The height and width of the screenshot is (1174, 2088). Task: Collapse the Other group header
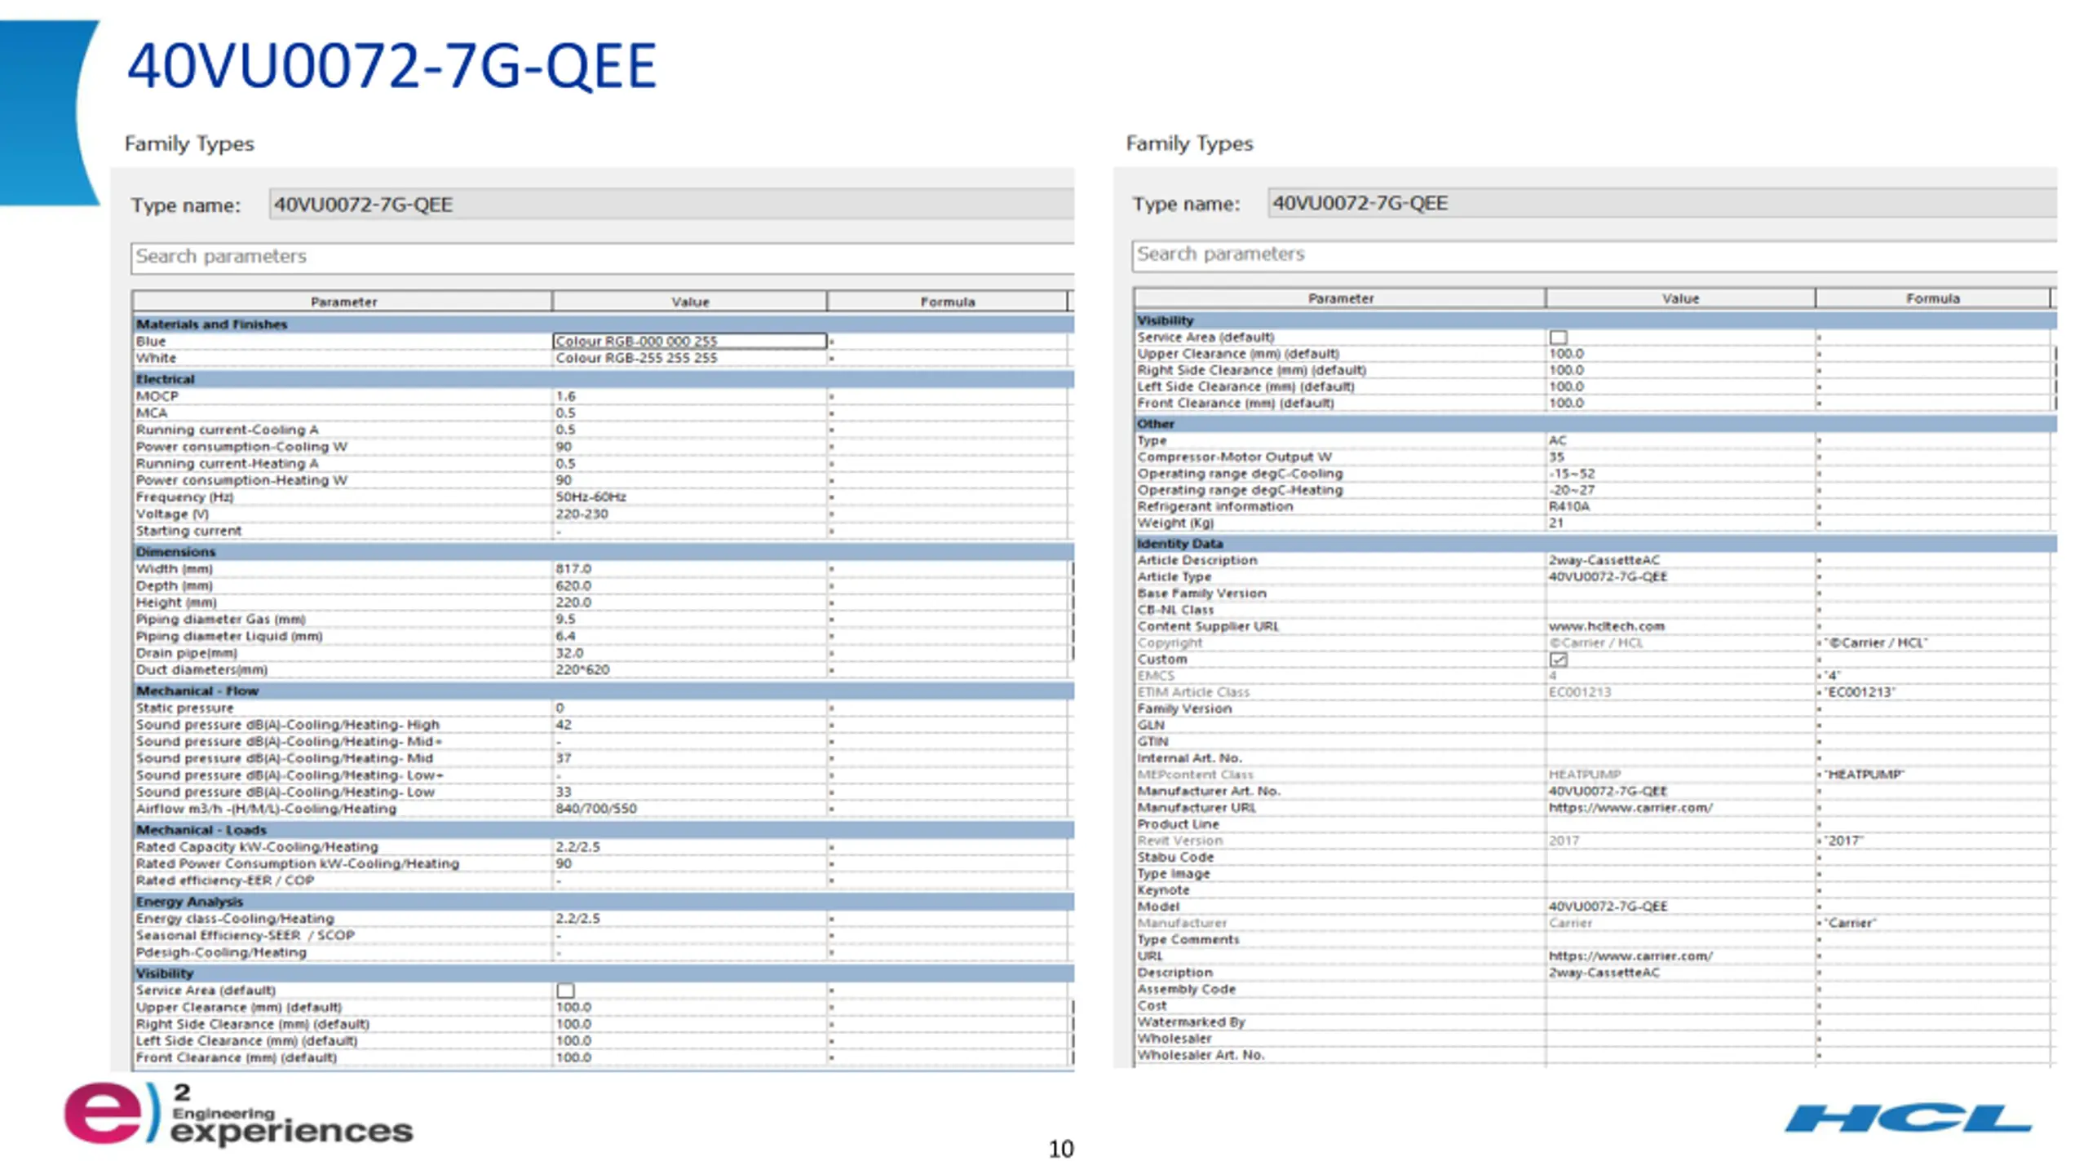coord(1595,424)
